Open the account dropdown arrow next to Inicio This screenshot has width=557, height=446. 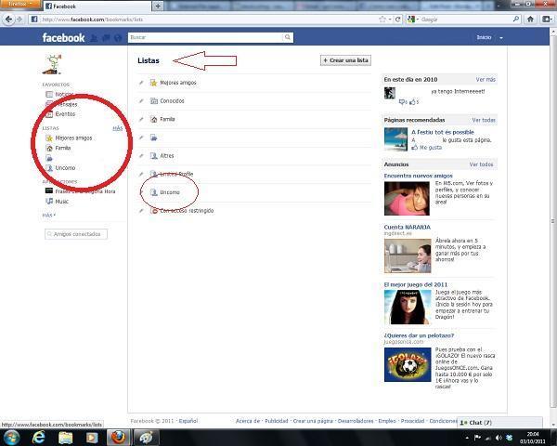[501, 38]
